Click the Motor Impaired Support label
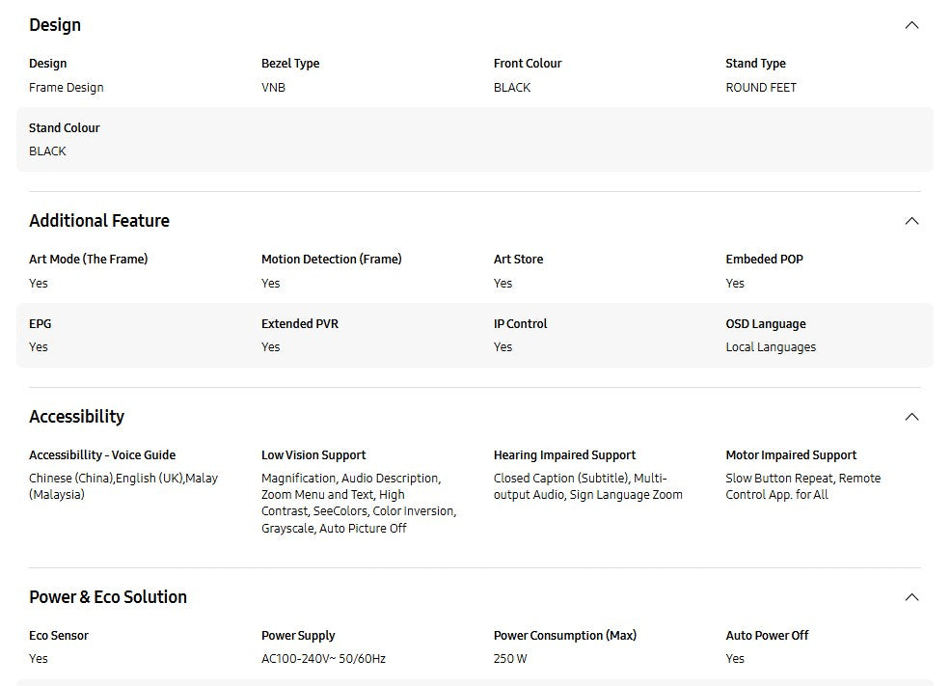This screenshot has height=686, width=951. coord(791,455)
